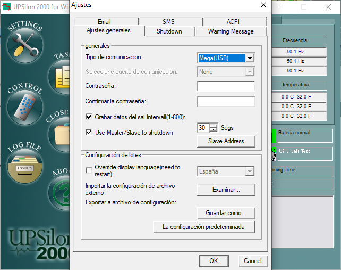341x270 pixels.
Task: Open the España language dropdown
Action: [x=250, y=171]
